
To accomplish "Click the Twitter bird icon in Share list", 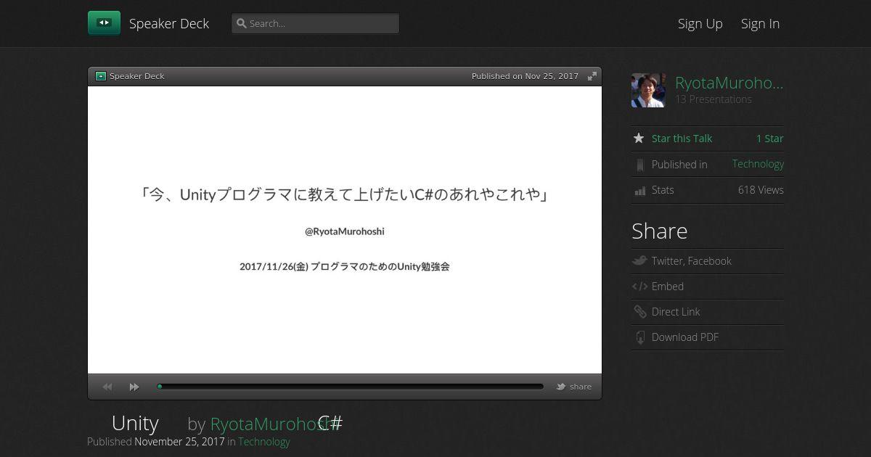I will [x=639, y=260].
